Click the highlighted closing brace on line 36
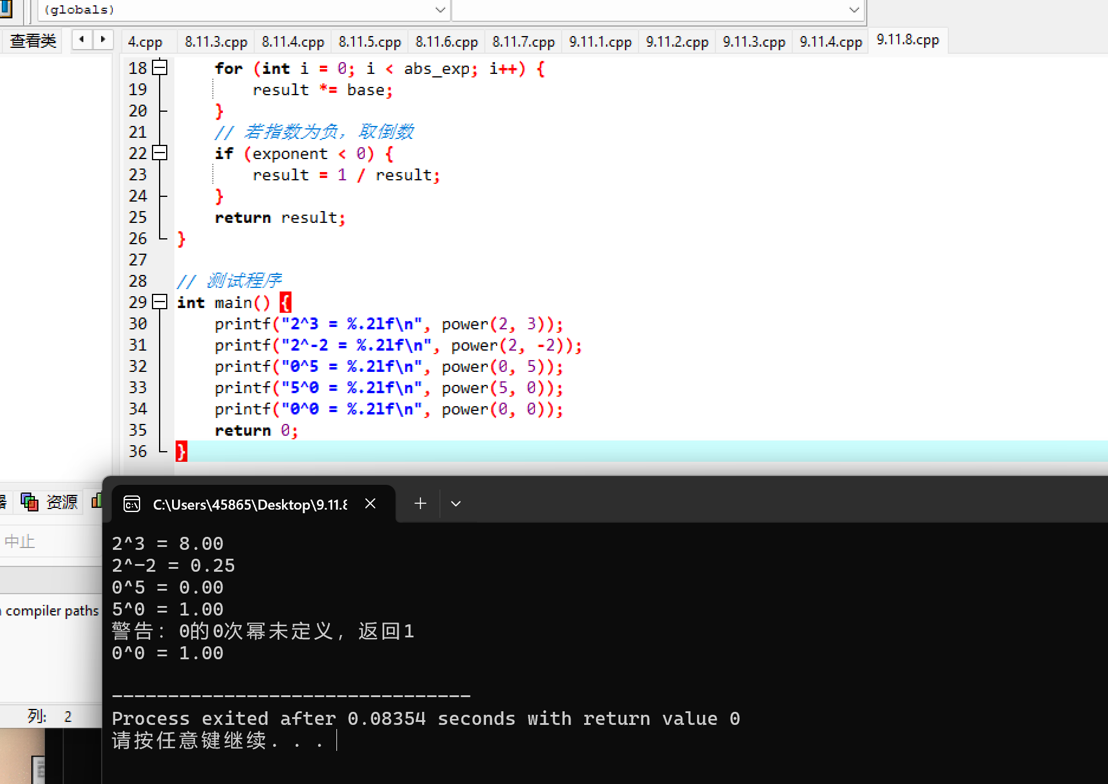Image resolution: width=1108 pixels, height=784 pixels. tap(182, 451)
